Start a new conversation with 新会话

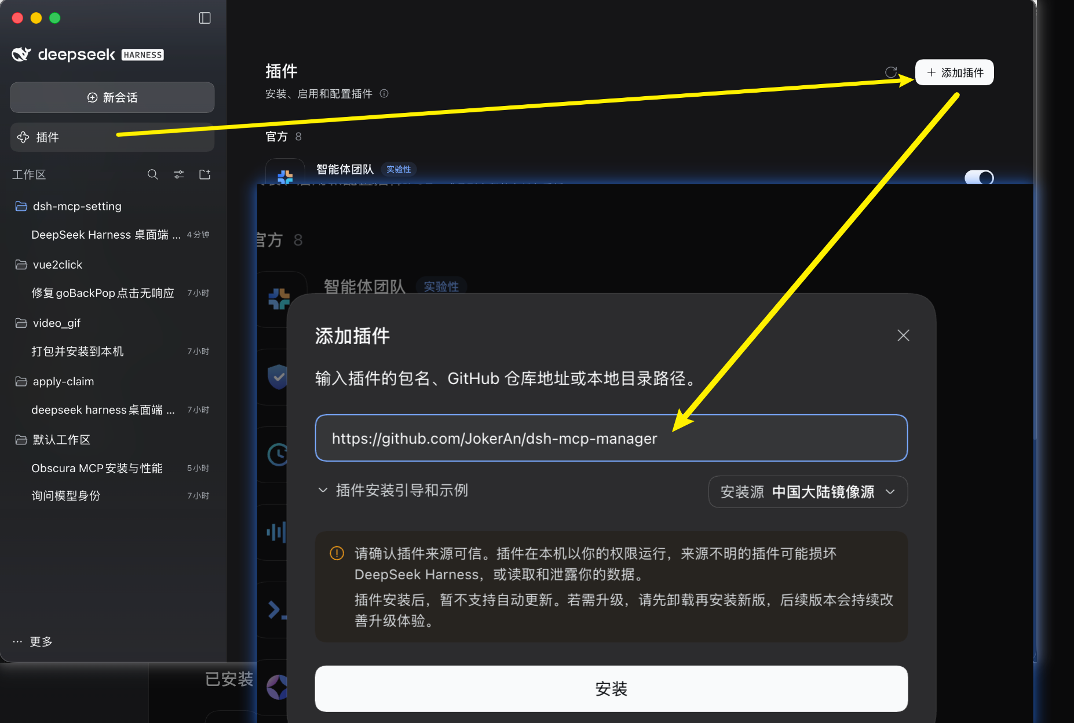pos(112,97)
